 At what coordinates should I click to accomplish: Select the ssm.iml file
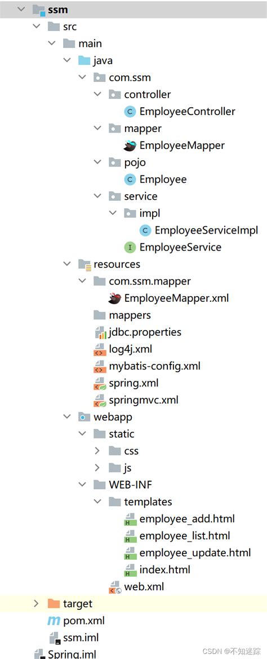[x=81, y=637]
